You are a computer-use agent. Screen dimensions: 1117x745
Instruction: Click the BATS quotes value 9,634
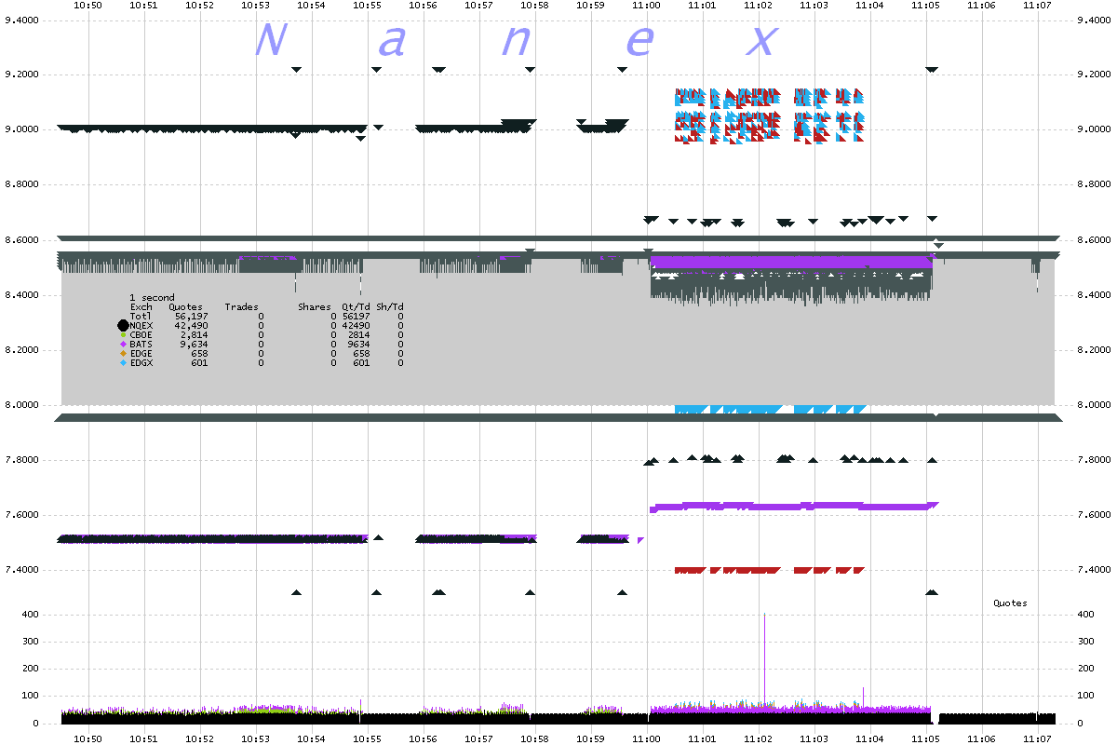[x=194, y=344]
